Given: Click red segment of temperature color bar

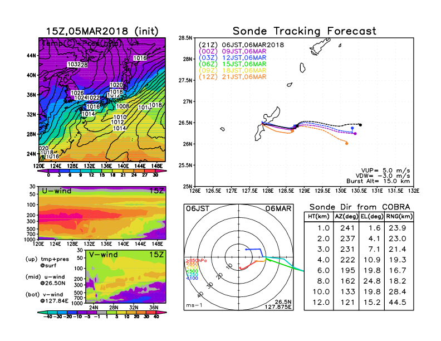Looking at the screenshot, I should (x=150, y=171).
